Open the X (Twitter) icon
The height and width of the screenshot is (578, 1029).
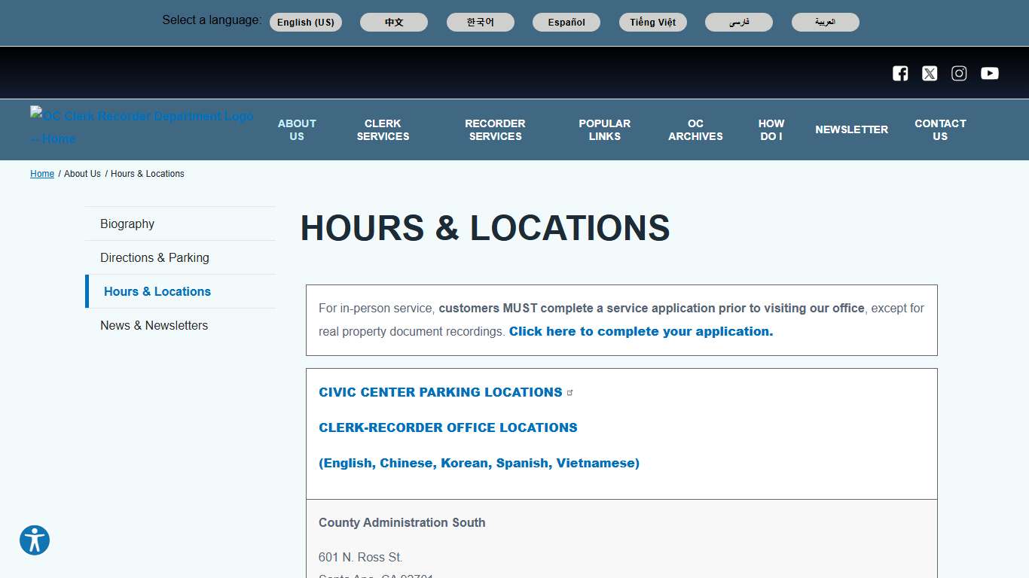pos(930,73)
